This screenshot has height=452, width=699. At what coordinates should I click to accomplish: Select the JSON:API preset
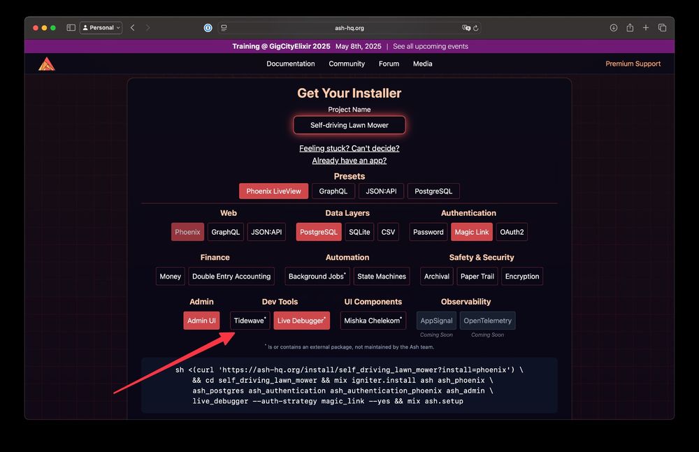(x=381, y=191)
